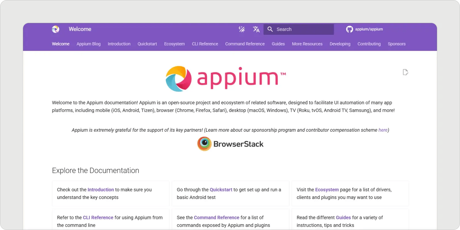Toggle the color scheme icon

coord(242,29)
